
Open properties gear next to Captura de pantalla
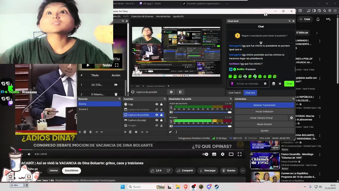click(x=171, y=92)
